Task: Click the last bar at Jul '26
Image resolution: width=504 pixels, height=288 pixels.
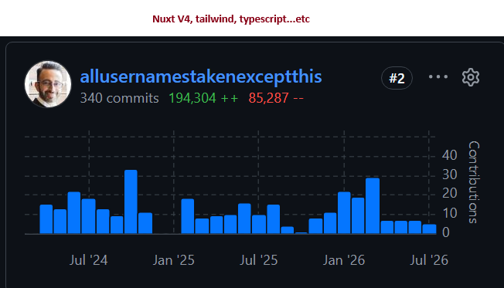Action: [x=429, y=229]
